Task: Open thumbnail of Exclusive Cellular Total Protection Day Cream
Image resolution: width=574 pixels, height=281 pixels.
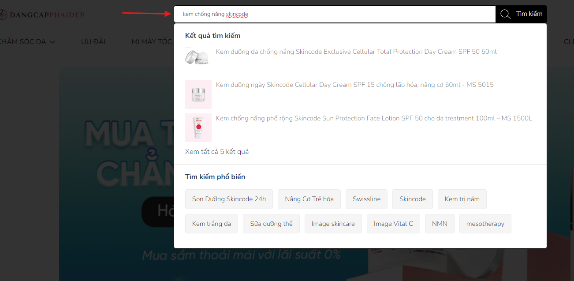Action: (197, 57)
